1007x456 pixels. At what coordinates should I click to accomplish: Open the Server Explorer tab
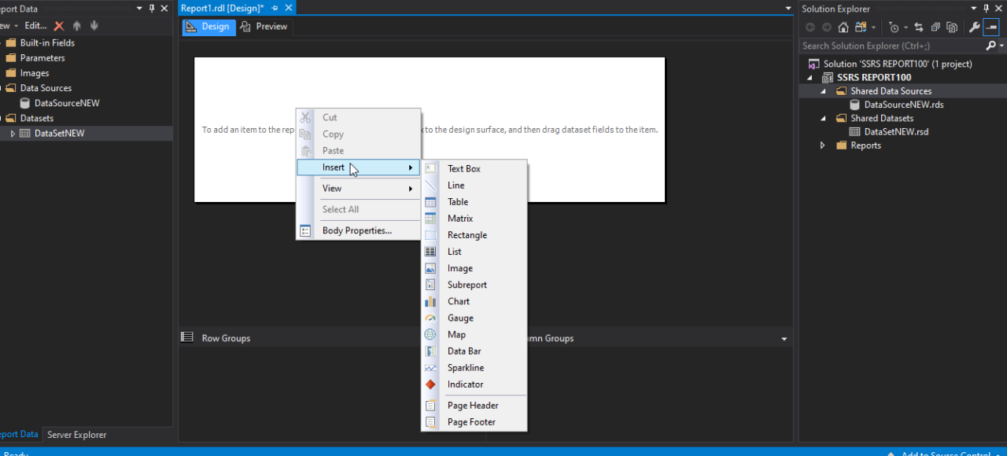pos(76,435)
